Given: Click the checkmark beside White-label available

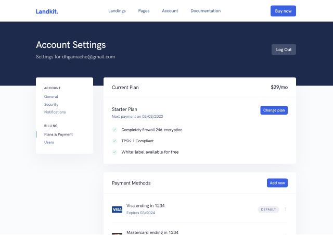Looking at the screenshot, I should point(114,152).
